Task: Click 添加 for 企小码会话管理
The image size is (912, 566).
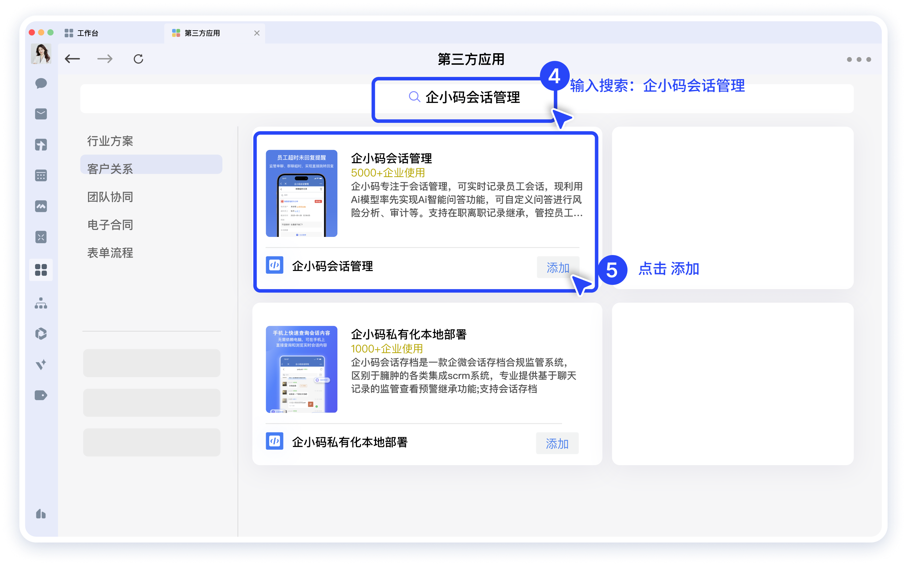Action: (x=558, y=267)
